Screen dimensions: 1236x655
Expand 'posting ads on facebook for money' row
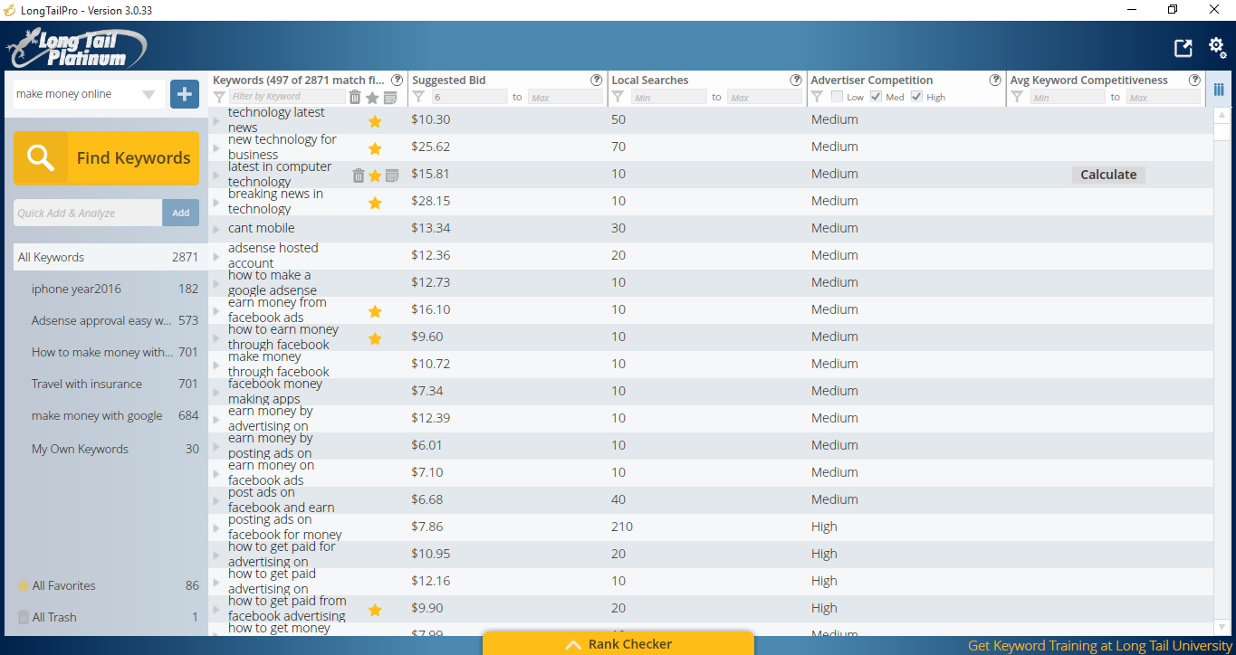point(216,527)
